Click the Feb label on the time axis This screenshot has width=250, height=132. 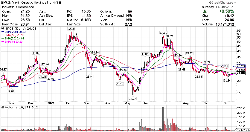click(69, 103)
